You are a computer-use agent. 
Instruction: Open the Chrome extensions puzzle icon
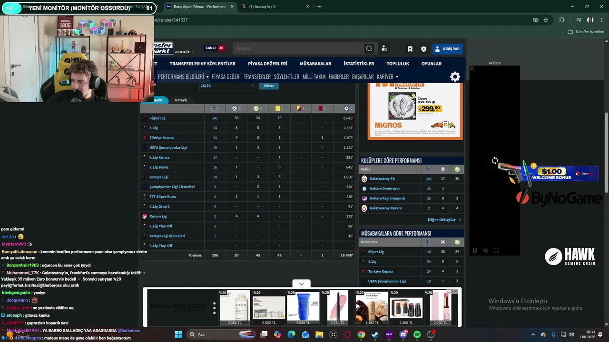(562, 20)
